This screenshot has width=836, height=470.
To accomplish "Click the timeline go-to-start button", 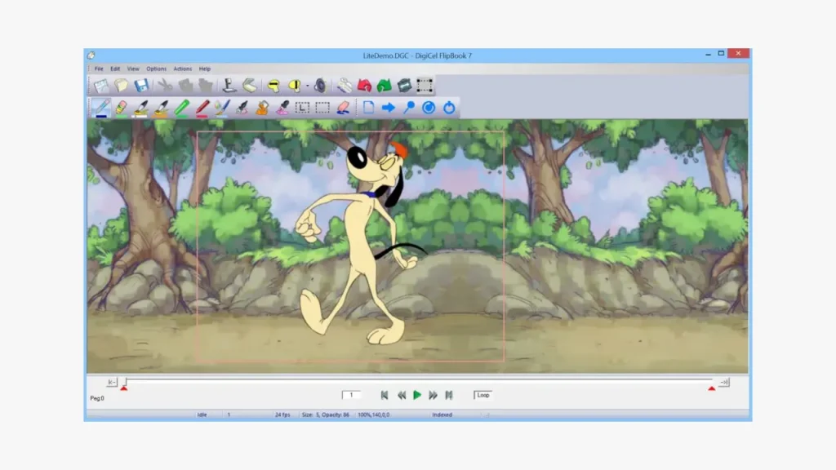I will point(112,382).
